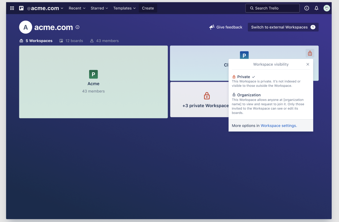
Task: Select the 43 members tab
Action: (x=104, y=41)
